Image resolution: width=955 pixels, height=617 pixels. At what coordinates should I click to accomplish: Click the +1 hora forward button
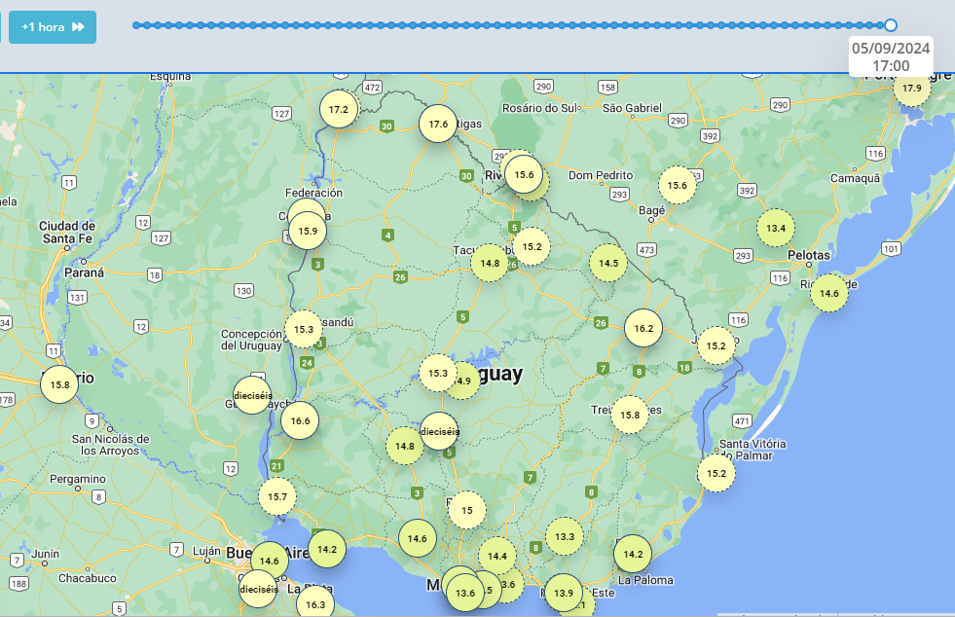point(53,27)
